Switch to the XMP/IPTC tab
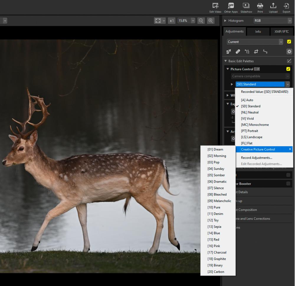Screen dimensions: 295x286 tap(281, 32)
